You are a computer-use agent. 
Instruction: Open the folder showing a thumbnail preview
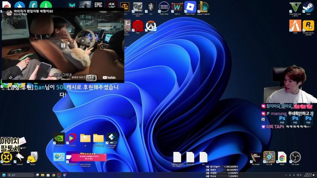pyautogui.click(x=85, y=138)
